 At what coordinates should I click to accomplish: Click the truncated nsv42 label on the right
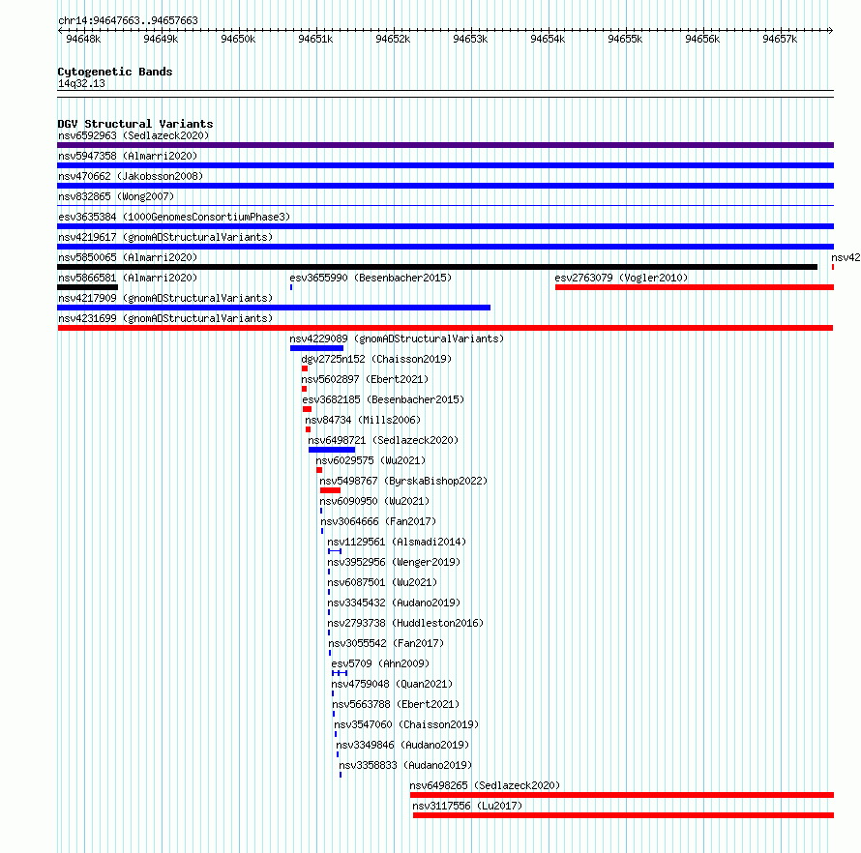[x=846, y=257]
